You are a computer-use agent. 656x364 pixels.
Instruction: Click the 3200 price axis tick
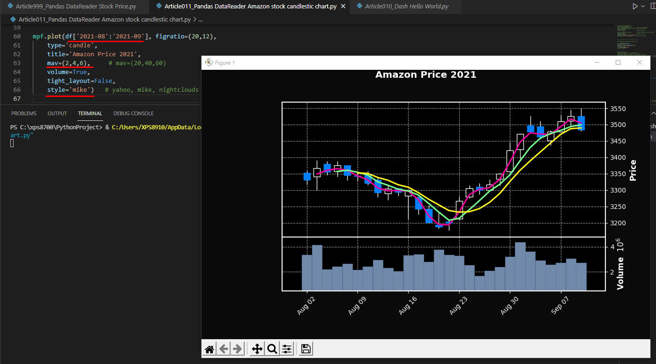(619, 223)
